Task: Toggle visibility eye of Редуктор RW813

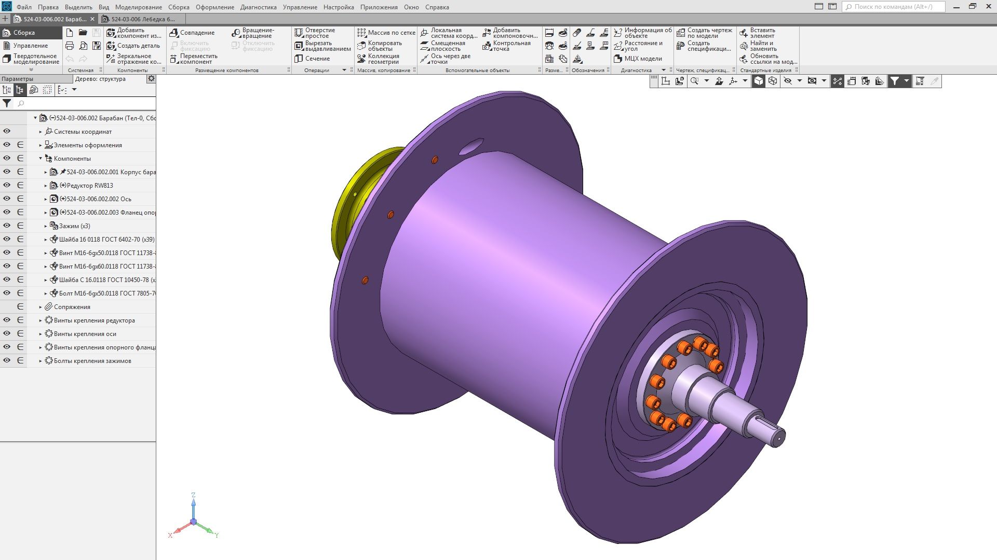Action: 7,185
